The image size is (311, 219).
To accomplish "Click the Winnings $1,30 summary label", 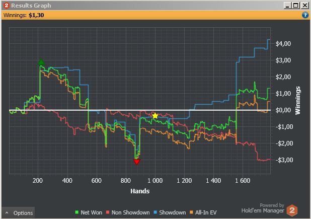I will pos(24,15).
